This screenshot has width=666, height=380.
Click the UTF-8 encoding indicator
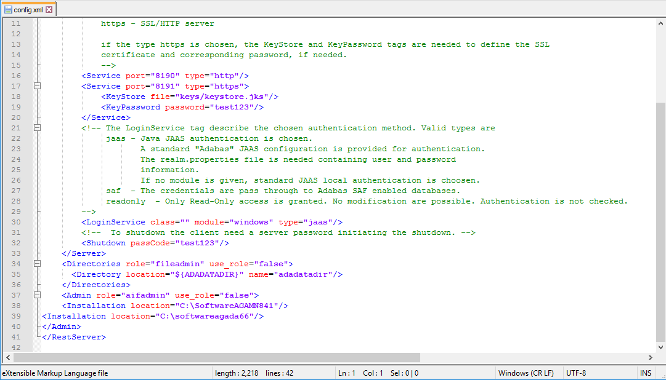[576, 373]
